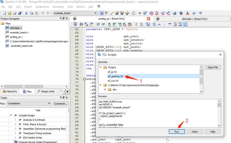
Task: Collapse code block at line 76
Action: click(x=84, y=79)
